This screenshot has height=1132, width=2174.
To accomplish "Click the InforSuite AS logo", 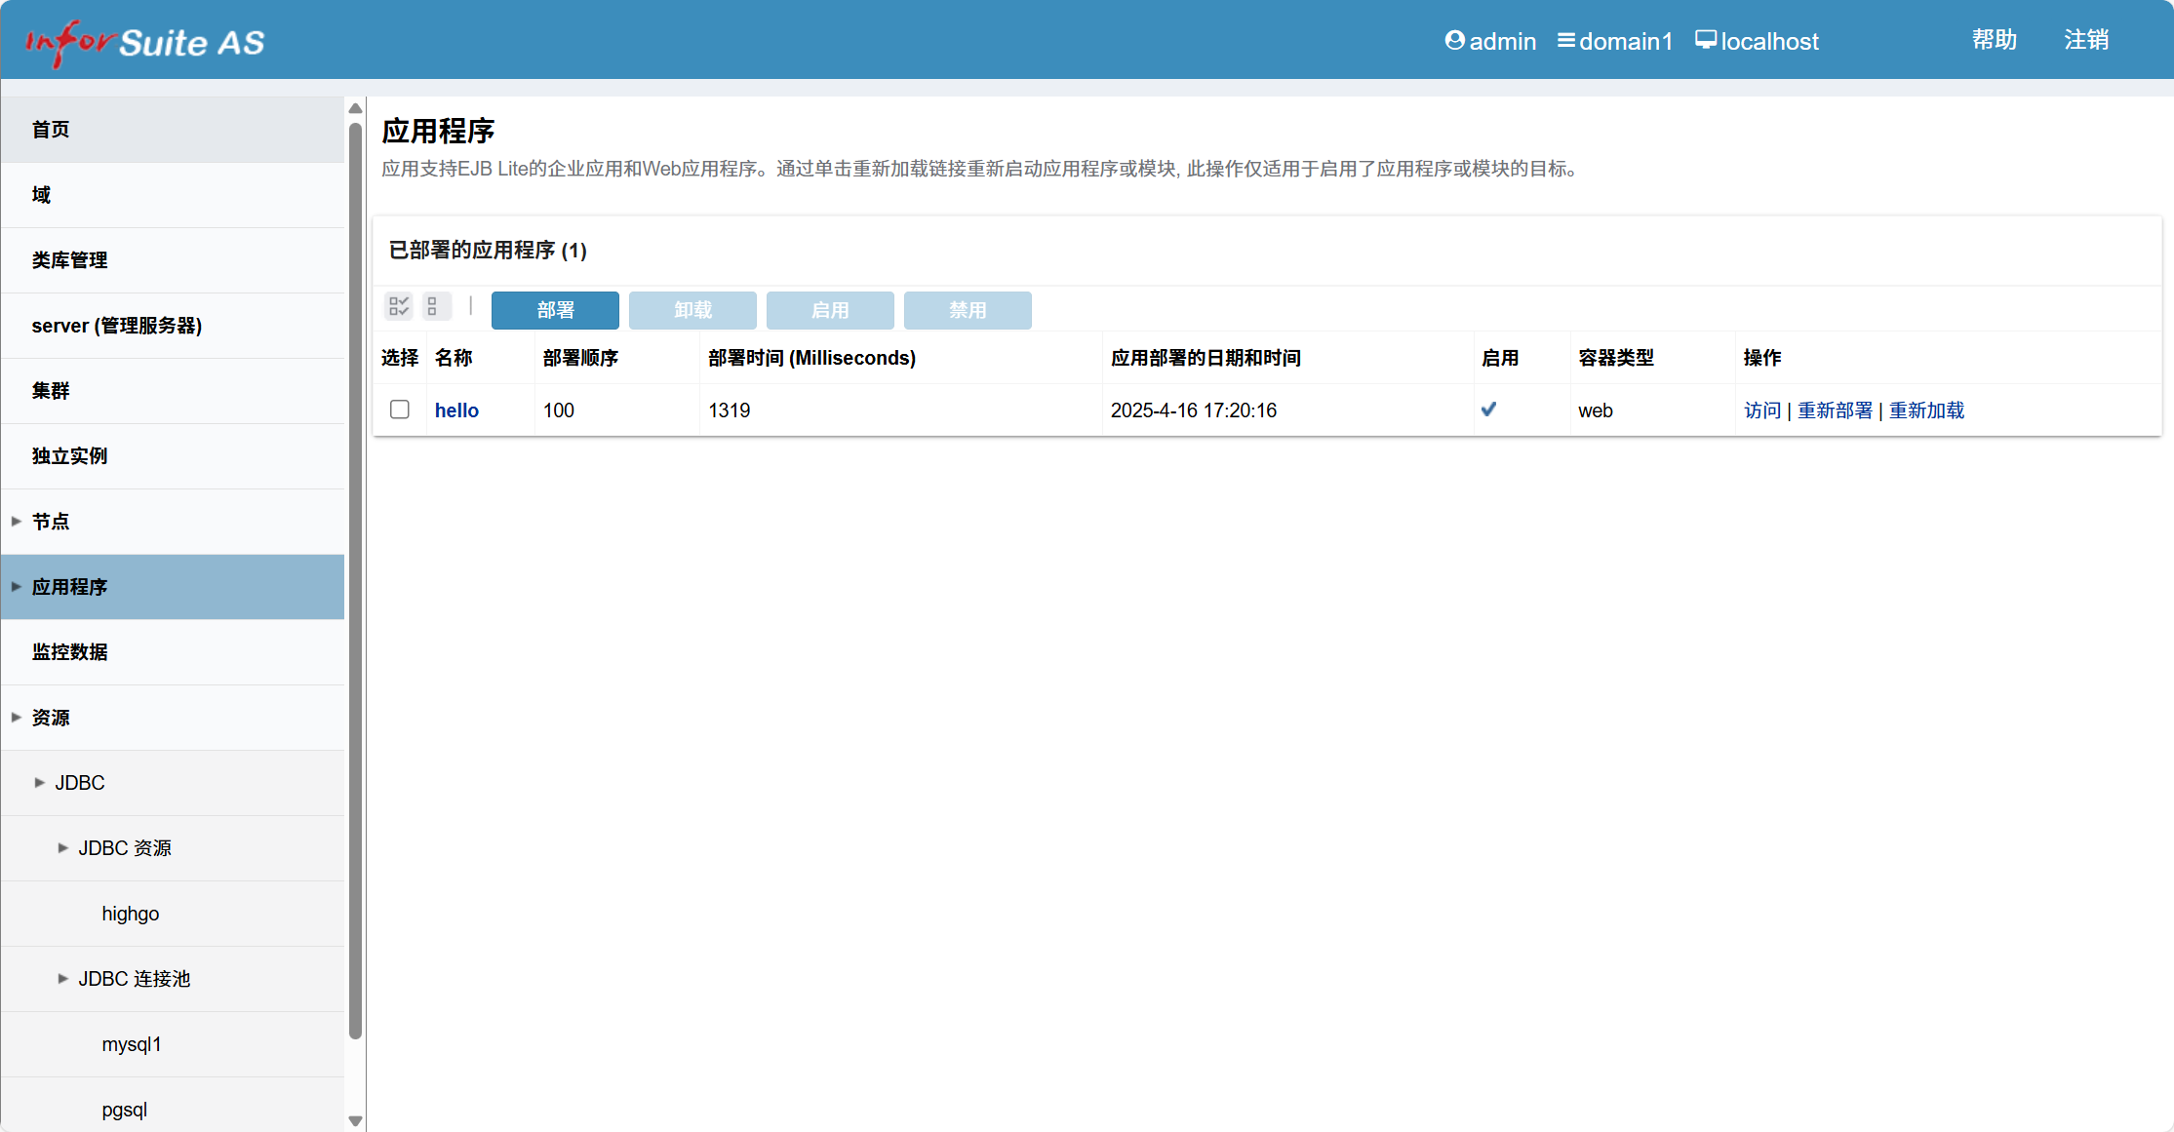I will [x=145, y=42].
